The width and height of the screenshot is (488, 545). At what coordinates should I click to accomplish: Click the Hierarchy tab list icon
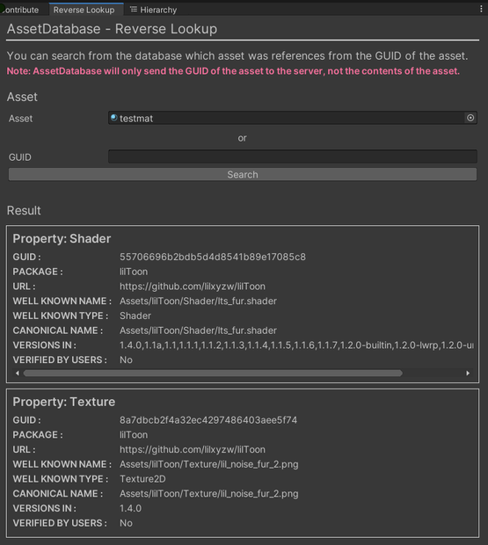[x=134, y=10]
